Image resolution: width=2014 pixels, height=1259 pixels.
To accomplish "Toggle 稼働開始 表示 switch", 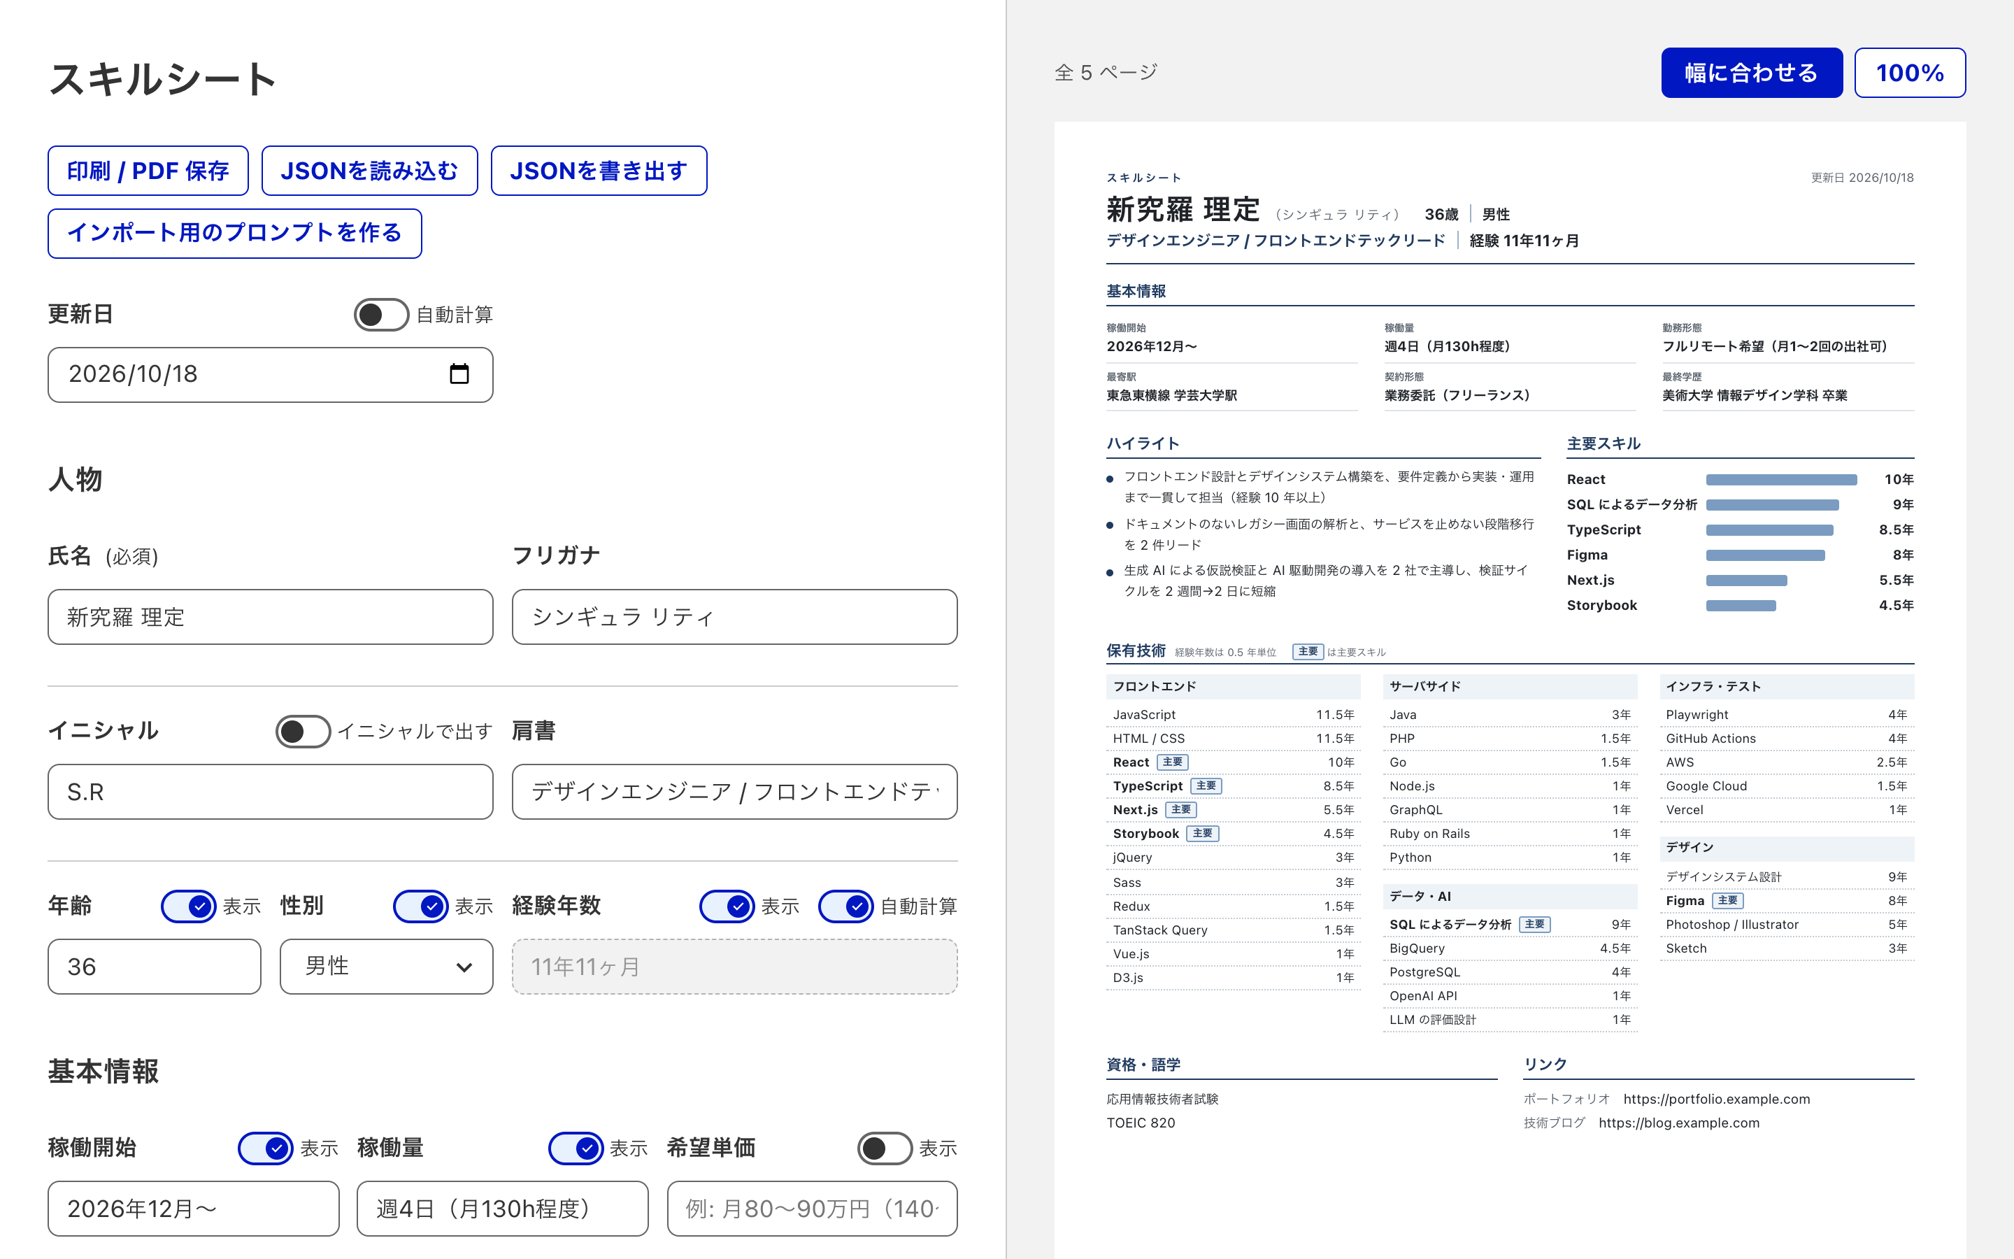I will [x=266, y=1148].
